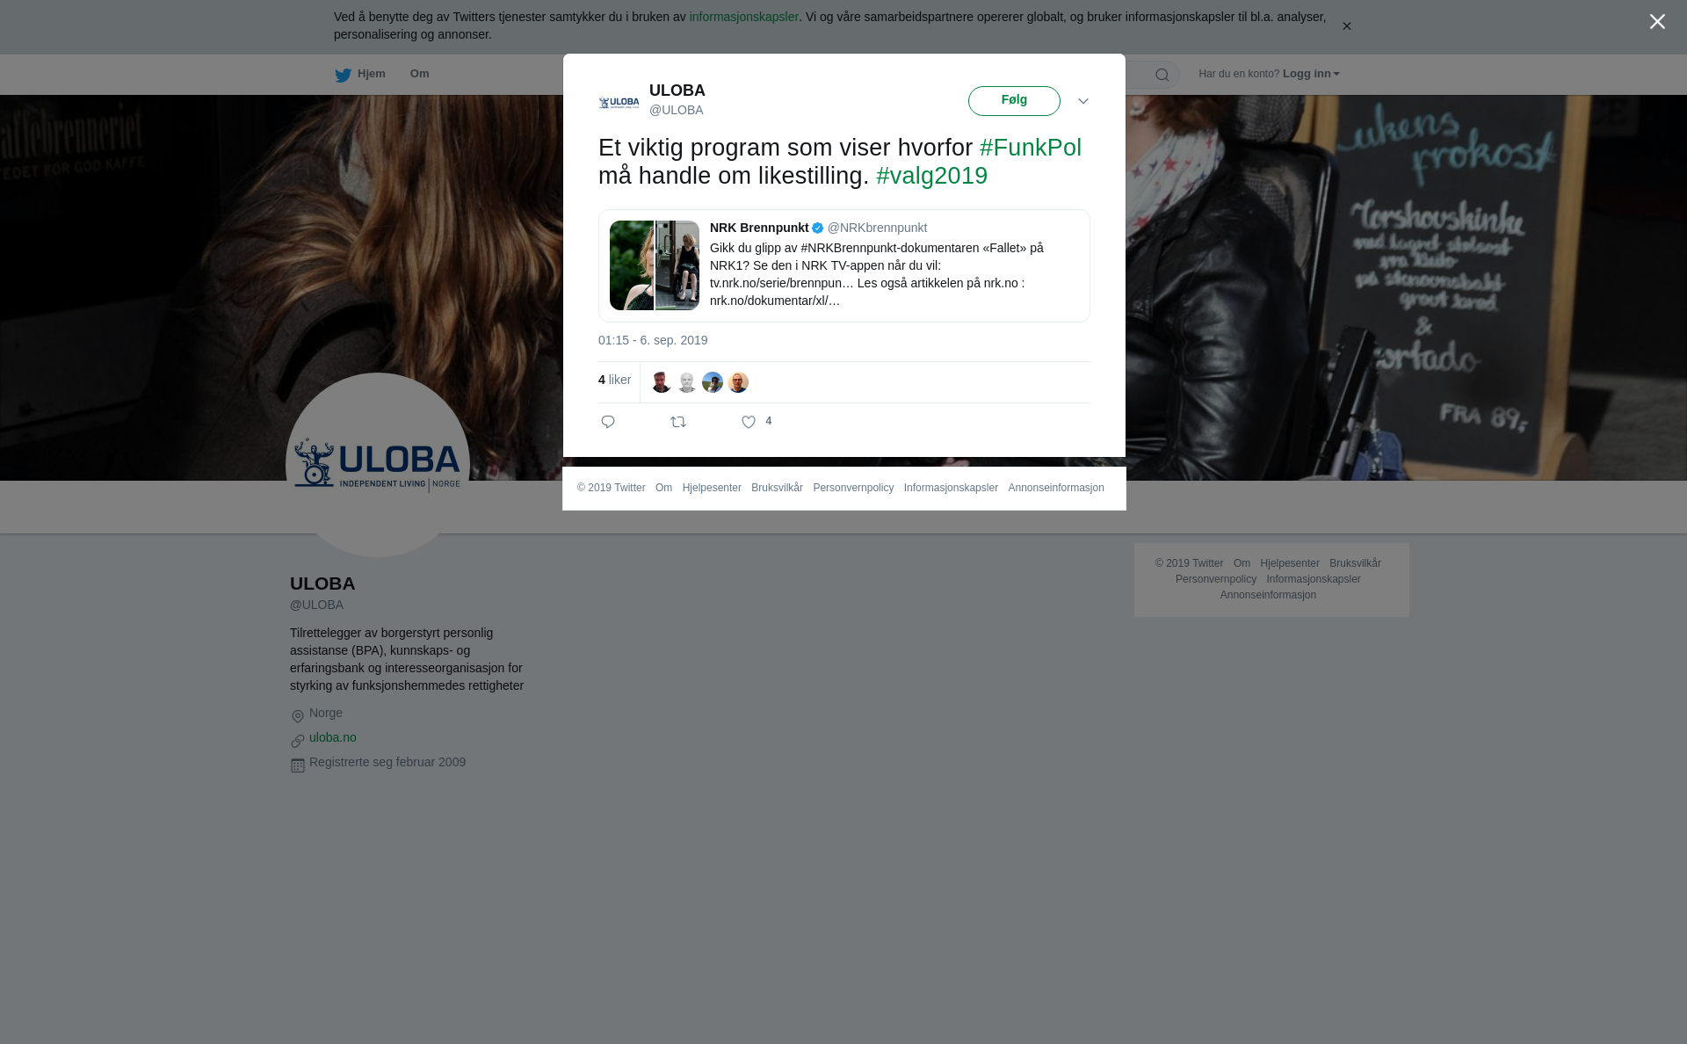1687x1044 pixels.
Task: Visit uloba.no website link
Action: pos(332,737)
